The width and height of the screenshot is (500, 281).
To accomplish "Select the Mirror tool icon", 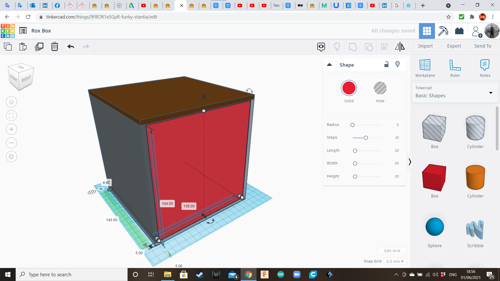I will [x=400, y=47].
